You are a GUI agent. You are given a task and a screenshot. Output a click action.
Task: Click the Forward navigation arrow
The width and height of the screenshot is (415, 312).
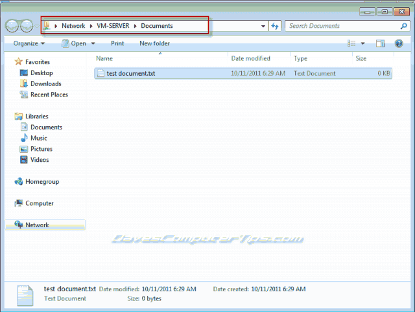pyautogui.click(x=27, y=26)
